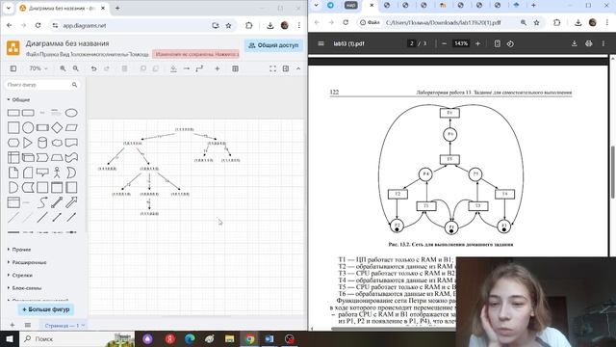
Task: Pick the circle shape from General shapes
Action: (x=28, y=127)
